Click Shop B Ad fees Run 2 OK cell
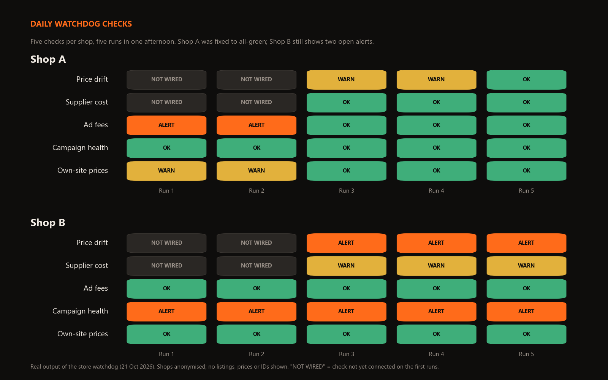 (256, 289)
